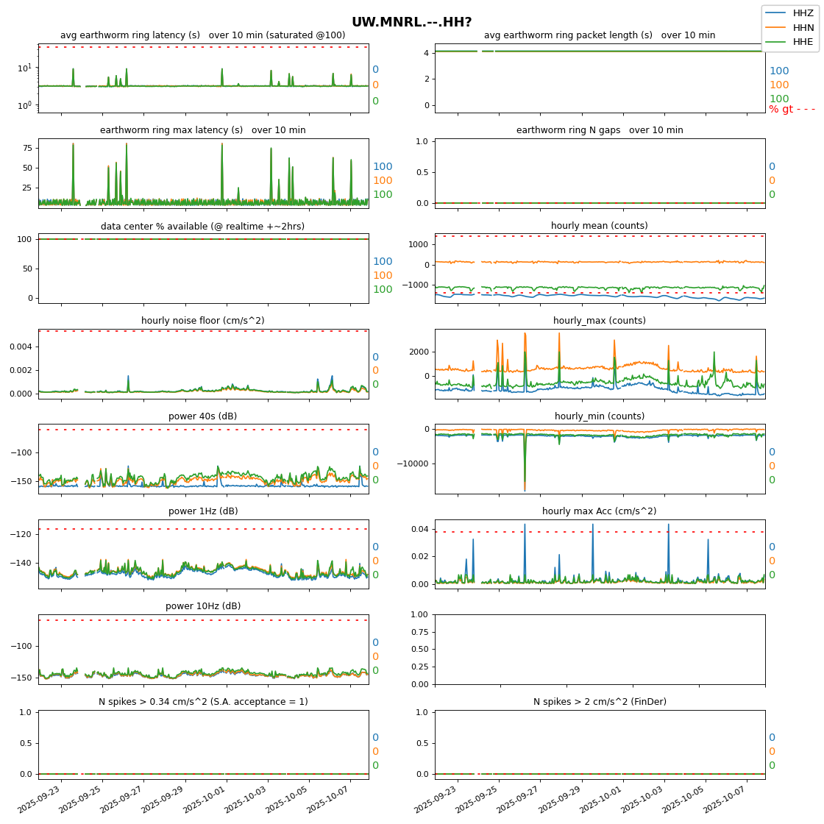Select the 'avg earthworm ring latency' plot title
The width and height of the screenshot is (824, 824).
[x=202, y=35]
